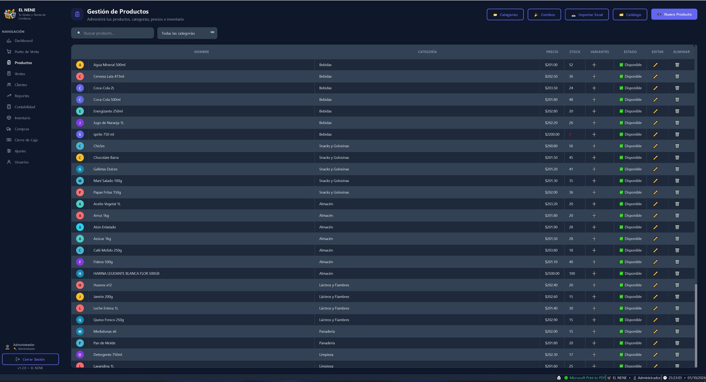Screen dimensions: 706x382
Task: Click the Buscar producto search field
Action: [113, 33]
